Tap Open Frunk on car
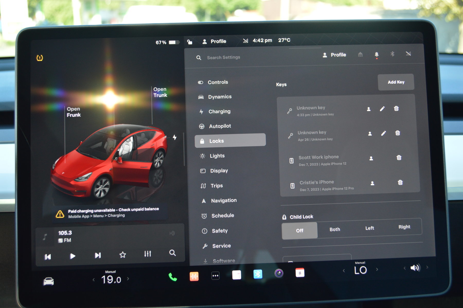The image size is (463, 308). (x=74, y=112)
